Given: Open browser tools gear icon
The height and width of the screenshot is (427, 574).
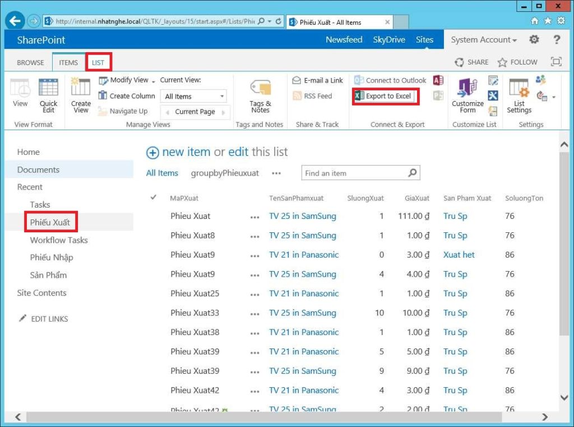Looking at the screenshot, I should [x=561, y=21].
